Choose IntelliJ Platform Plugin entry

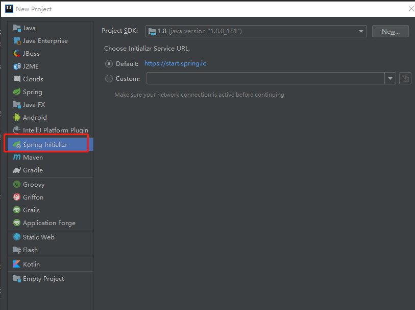(x=51, y=130)
